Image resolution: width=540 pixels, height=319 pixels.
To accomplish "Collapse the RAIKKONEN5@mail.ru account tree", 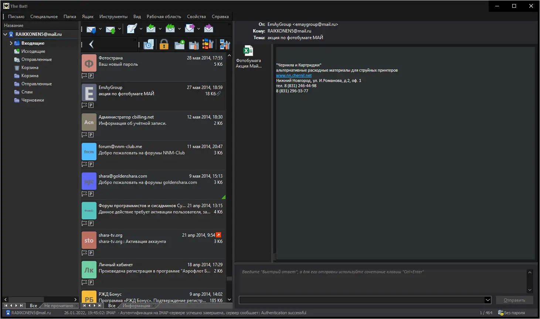I will pos(5,34).
